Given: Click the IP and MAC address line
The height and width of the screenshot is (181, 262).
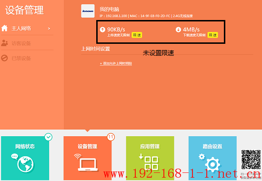Looking at the screenshot, I should 146,16.
